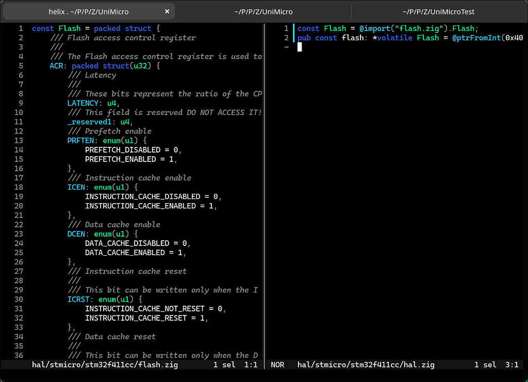The image size is (528, 382).
Task: Click the LATENCY field on line 9
Action: point(83,103)
